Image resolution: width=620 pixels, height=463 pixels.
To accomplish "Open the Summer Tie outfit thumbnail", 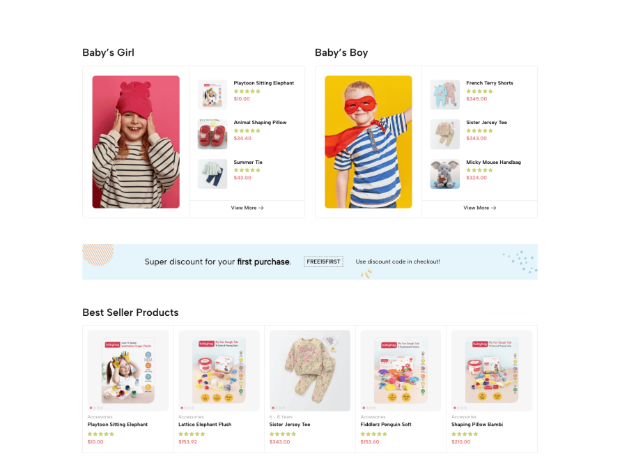I will 212,174.
